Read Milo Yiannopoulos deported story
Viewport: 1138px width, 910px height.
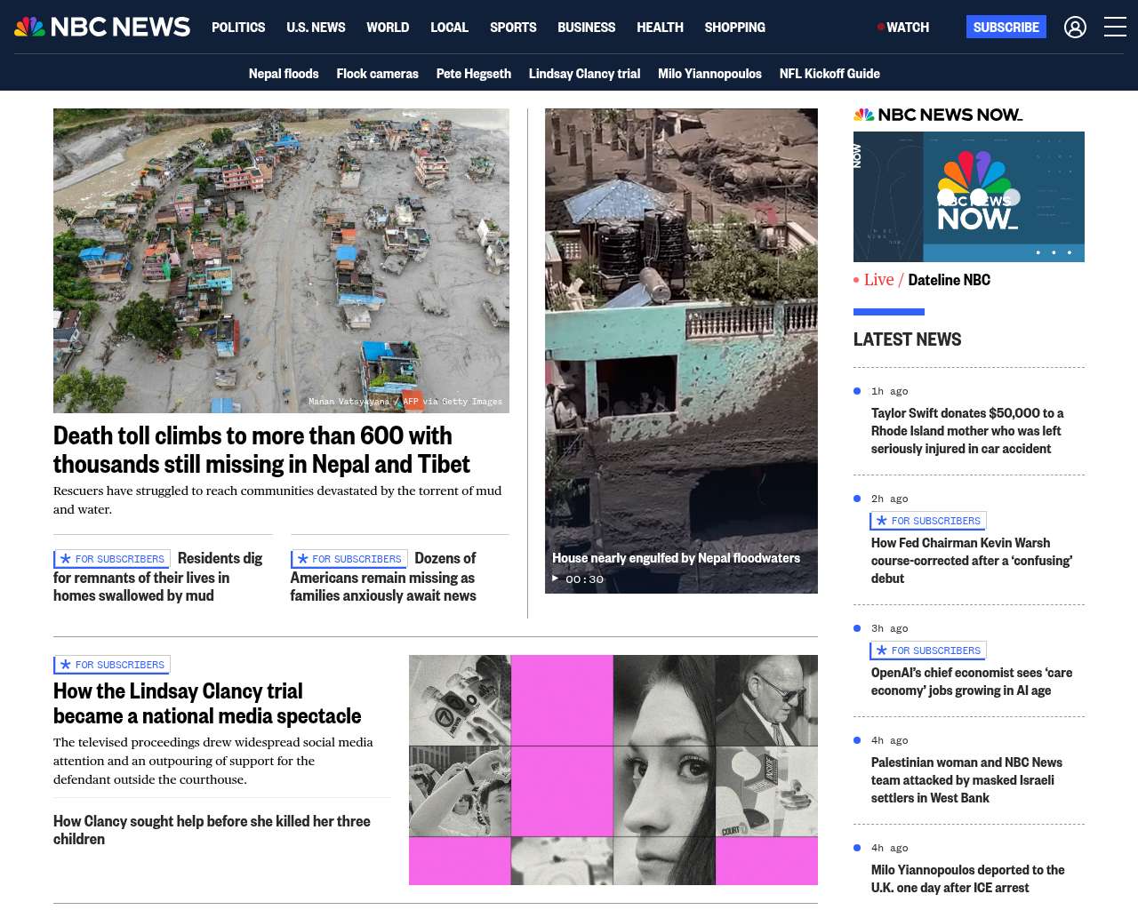pyautogui.click(x=967, y=879)
